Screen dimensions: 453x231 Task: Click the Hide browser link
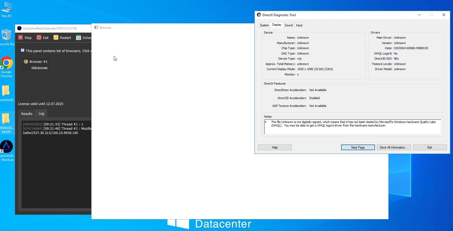[40, 68]
